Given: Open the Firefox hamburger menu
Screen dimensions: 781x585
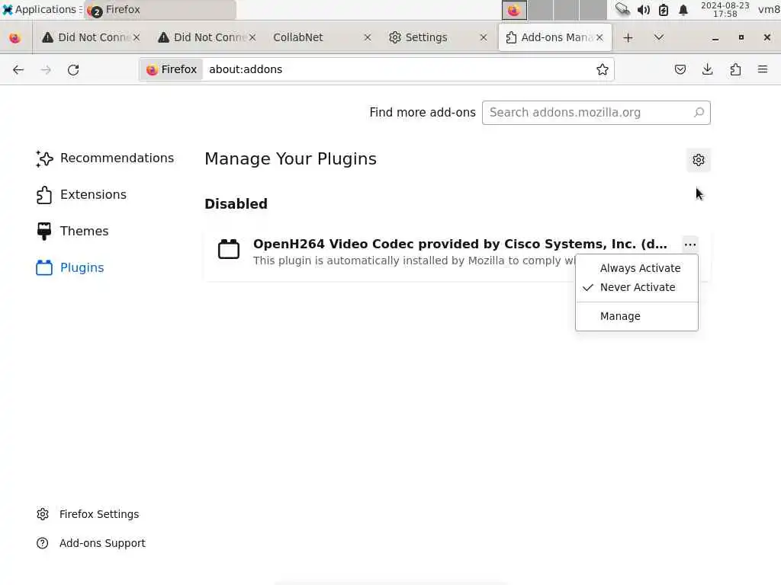Looking at the screenshot, I should [x=763, y=69].
